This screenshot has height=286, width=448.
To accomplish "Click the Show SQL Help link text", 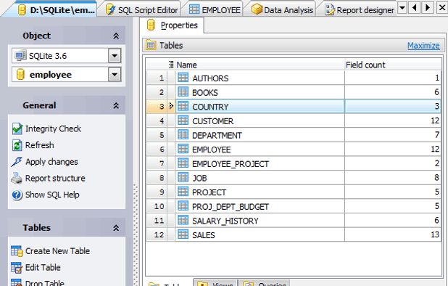I will click(52, 195).
